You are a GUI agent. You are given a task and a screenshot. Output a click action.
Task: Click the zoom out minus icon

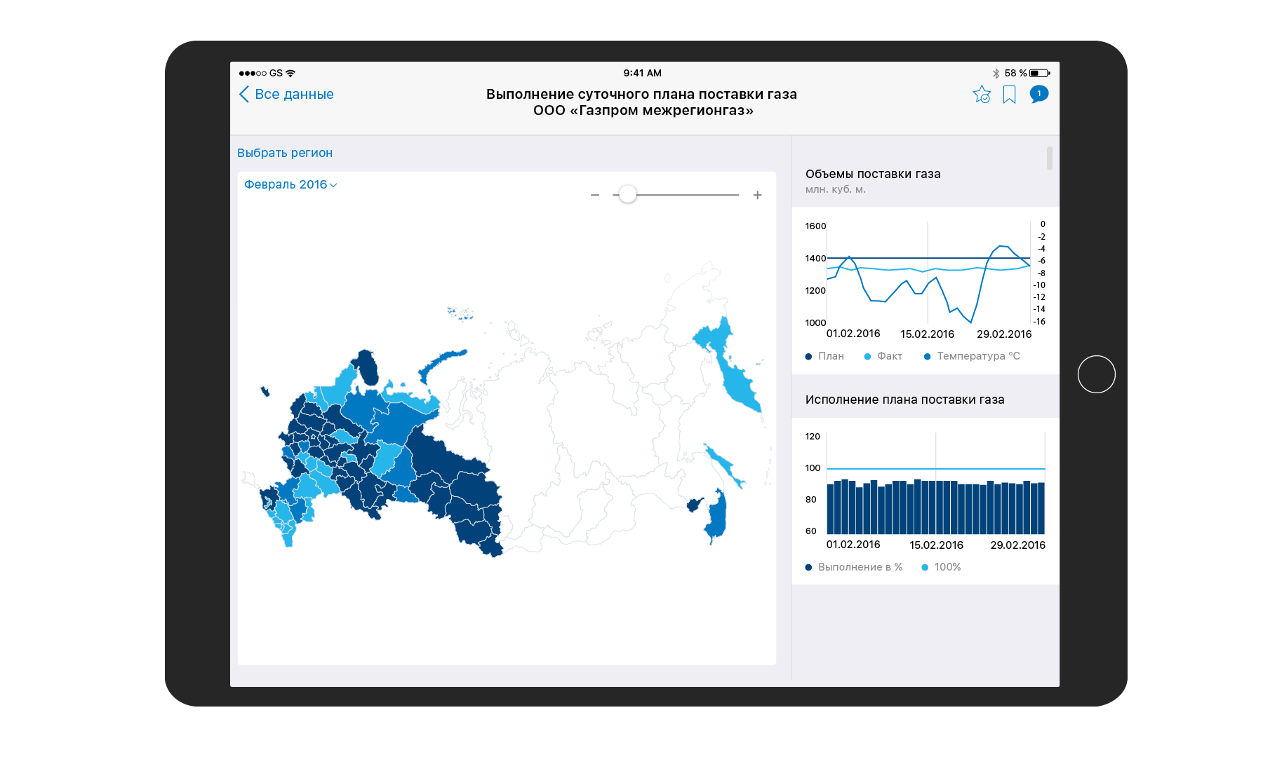pyautogui.click(x=595, y=195)
